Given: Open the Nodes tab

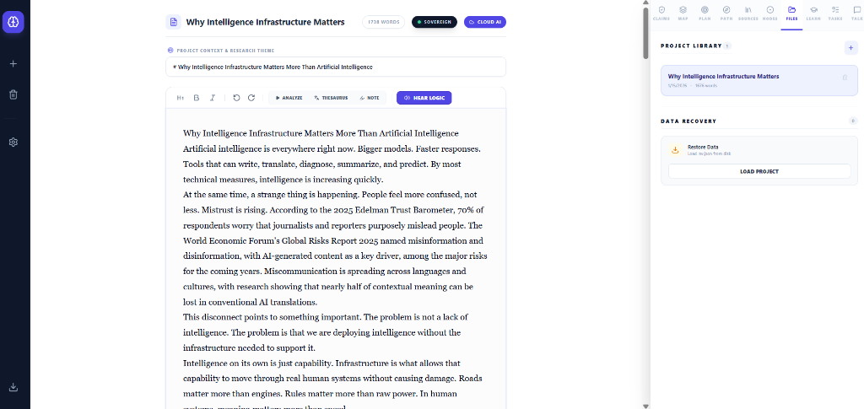Looking at the screenshot, I should [x=769, y=13].
